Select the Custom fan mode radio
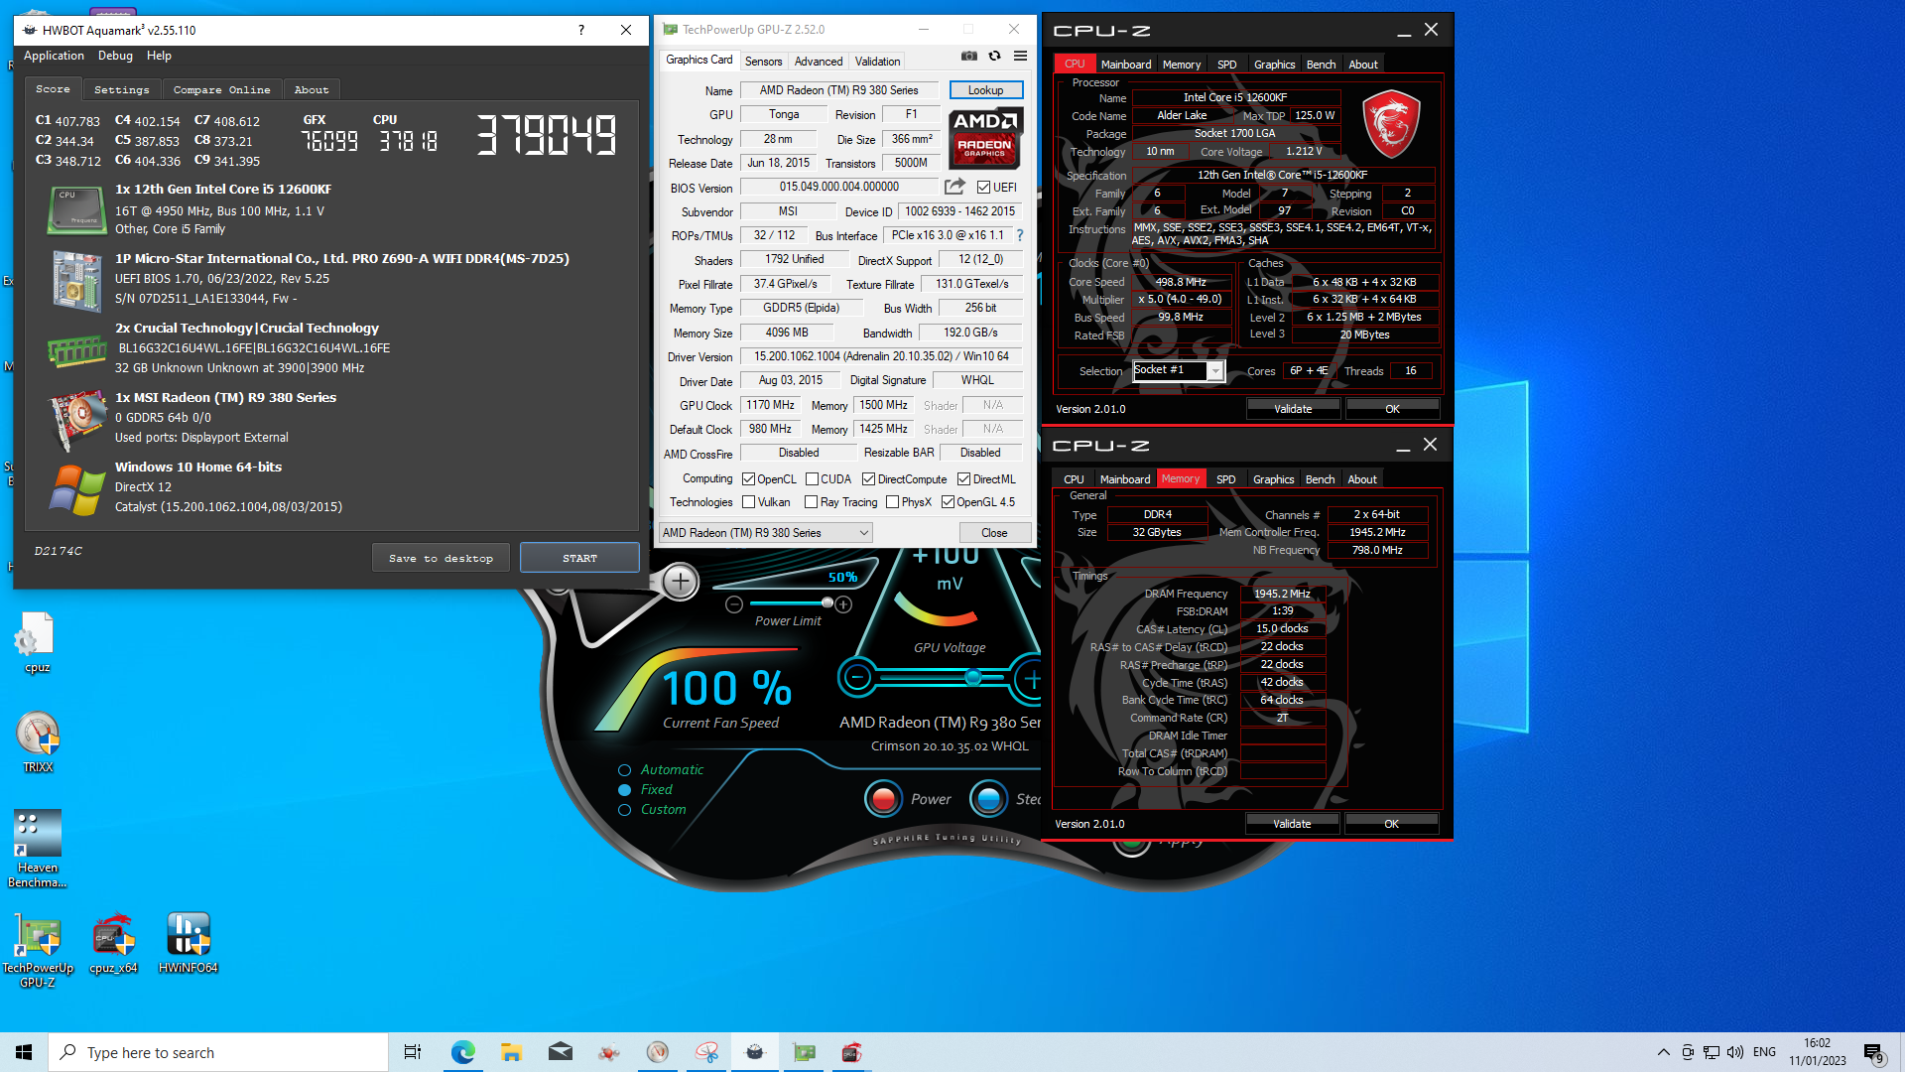 625,810
